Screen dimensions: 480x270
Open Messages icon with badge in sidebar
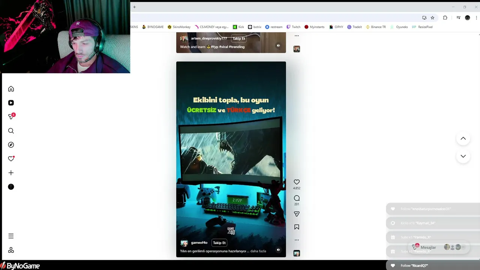click(11, 117)
